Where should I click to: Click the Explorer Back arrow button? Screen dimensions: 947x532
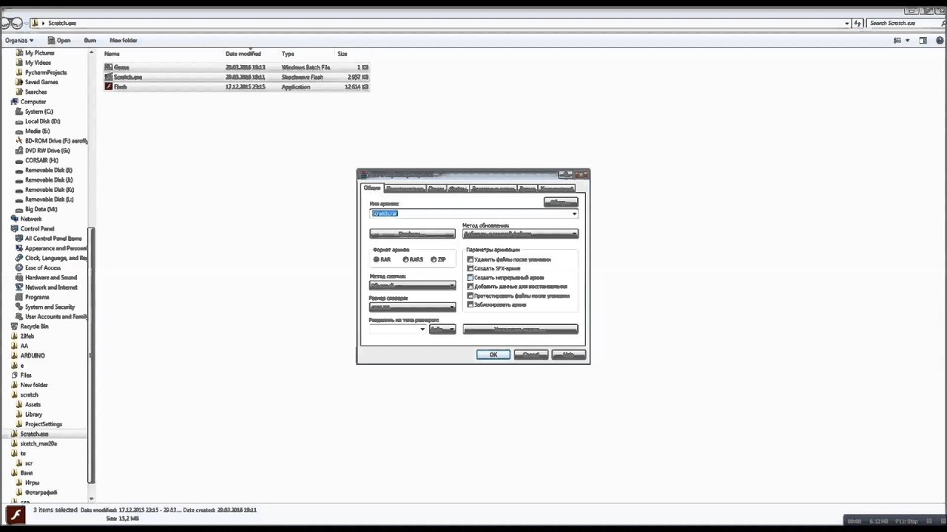click(6, 23)
